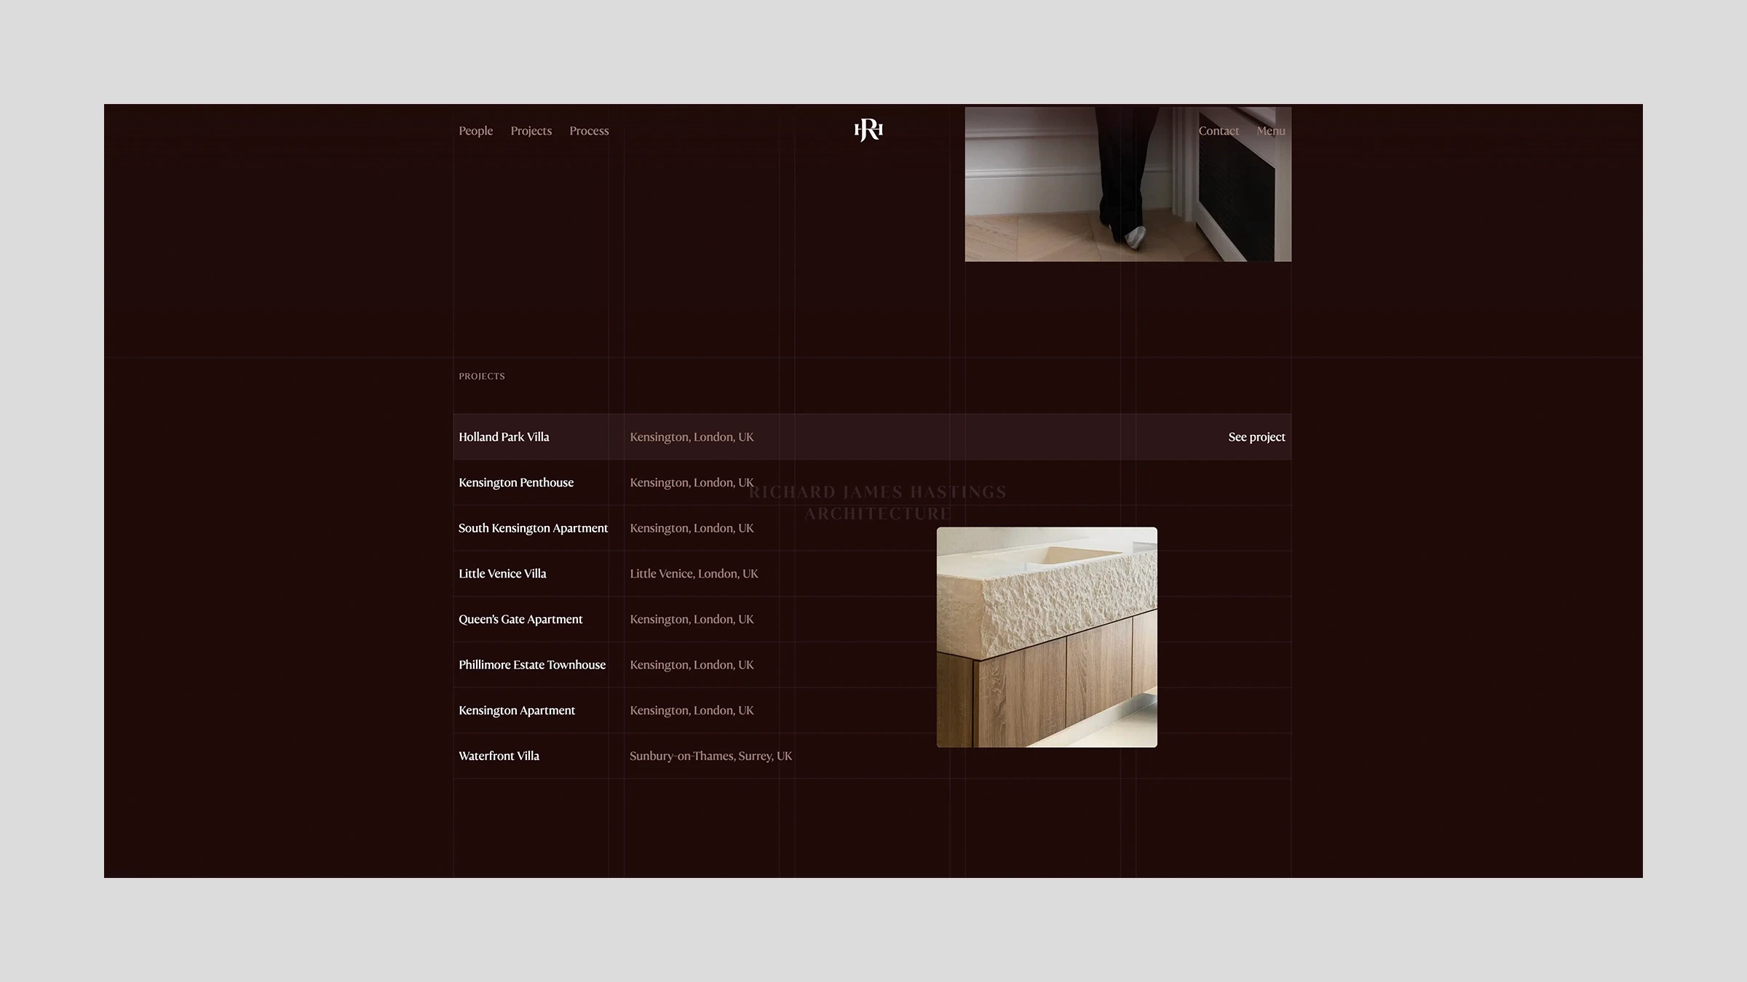The width and height of the screenshot is (1747, 982).
Task: Go to Projects in navigation
Action: pyautogui.click(x=531, y=131)
